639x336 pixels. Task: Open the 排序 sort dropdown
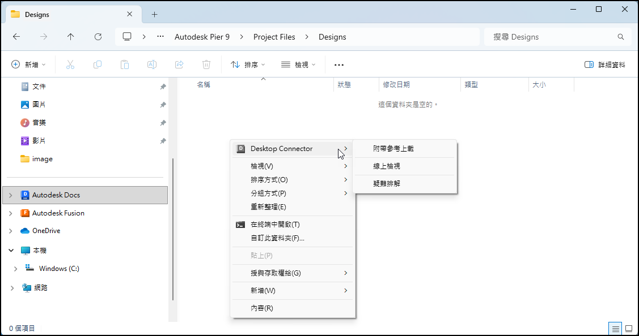pyautogui.click(x=248, y=64)
